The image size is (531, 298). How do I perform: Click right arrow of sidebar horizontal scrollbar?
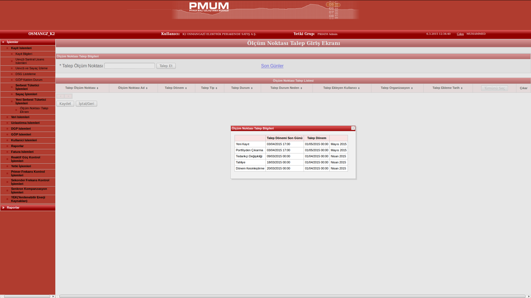[x=53, y=296]
